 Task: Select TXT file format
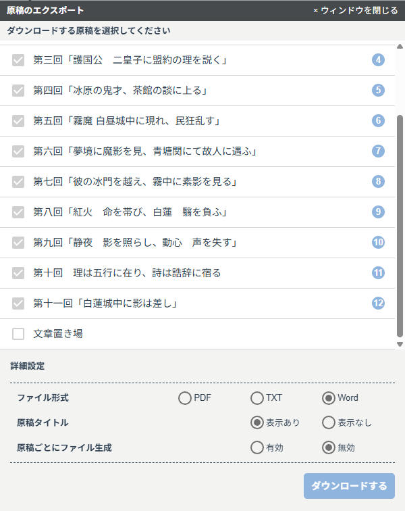(x=256, y=398)
